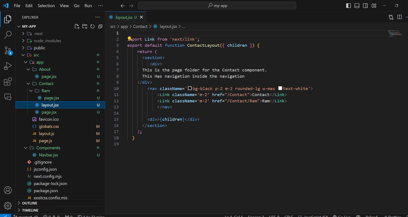The image size is (408, 217).
Task: Open package.json in Explorer
Action: coord(46,191)
